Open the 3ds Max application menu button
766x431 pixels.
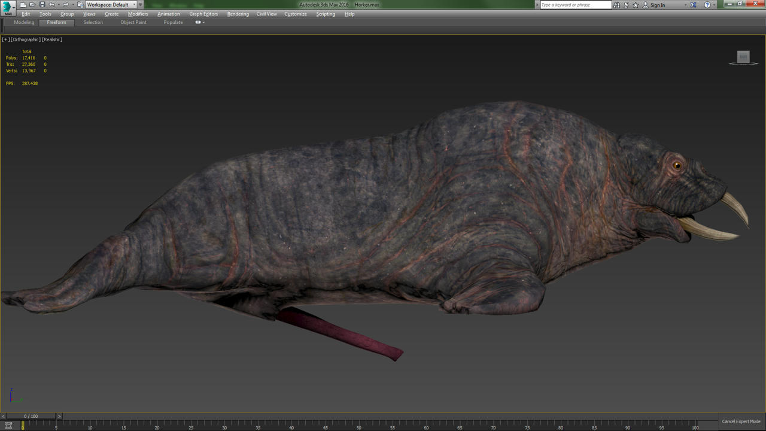(x=8, y=8)
